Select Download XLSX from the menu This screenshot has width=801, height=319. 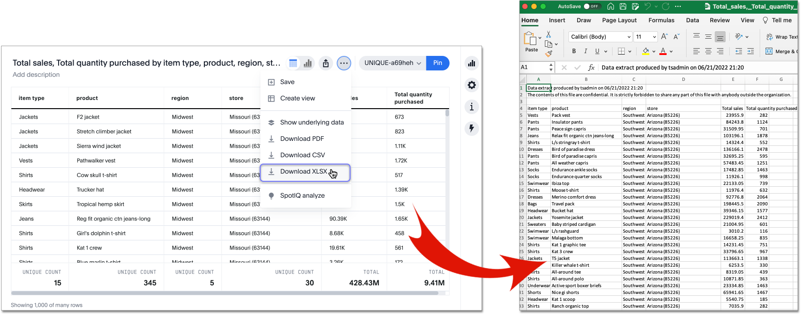[305, 172]
